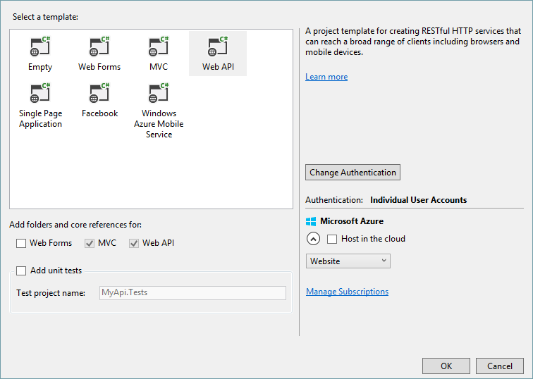
Task: Collapse the Microsoft Azure section chevron
Action: [x=314, y=239]
